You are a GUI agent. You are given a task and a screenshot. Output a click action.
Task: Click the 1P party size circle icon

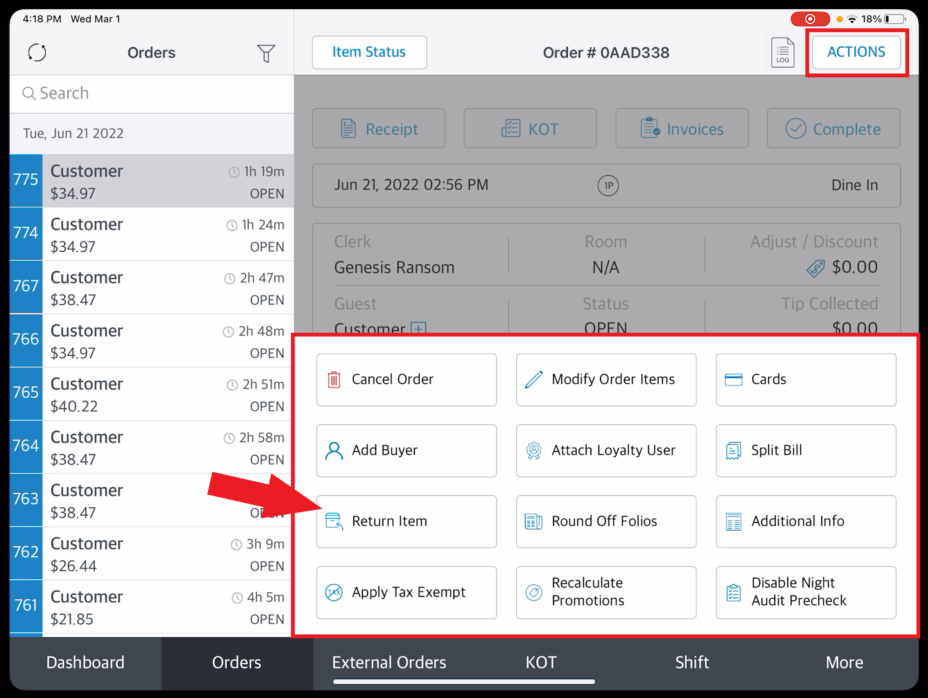click(x=608, y=185)
